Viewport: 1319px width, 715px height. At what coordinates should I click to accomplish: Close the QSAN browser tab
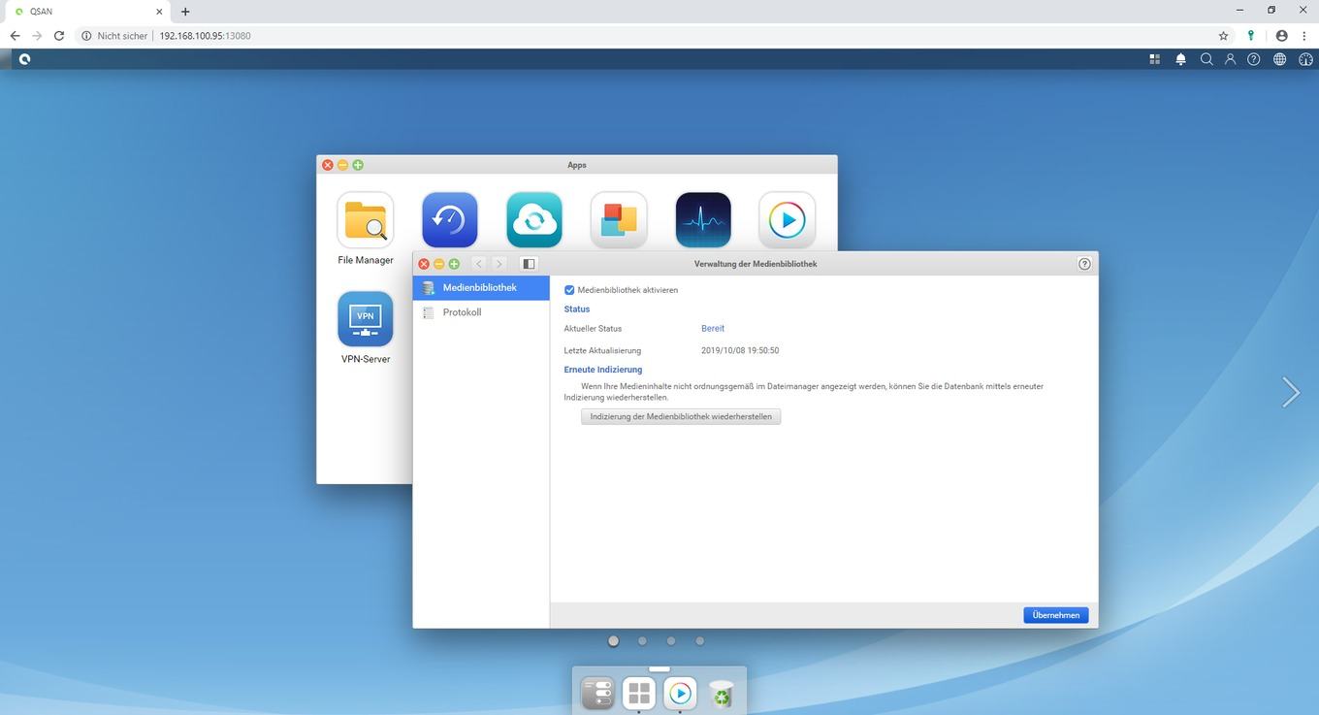(x=160, y=12)
